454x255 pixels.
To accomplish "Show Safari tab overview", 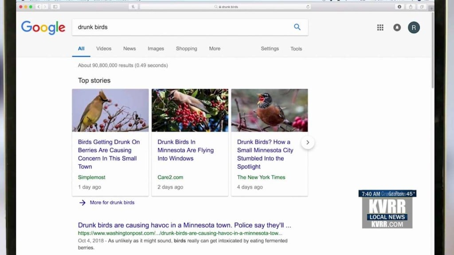I will (x=422, y=7).
